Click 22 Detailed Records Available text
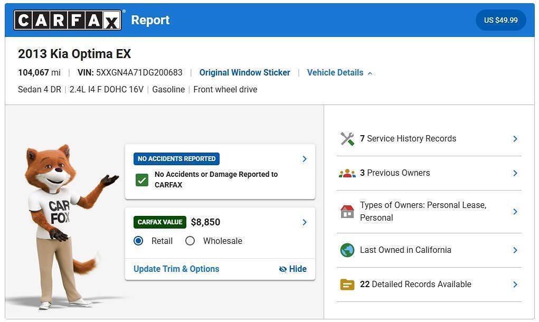Viewport: 539px width, 322px height. coord(415,284)
